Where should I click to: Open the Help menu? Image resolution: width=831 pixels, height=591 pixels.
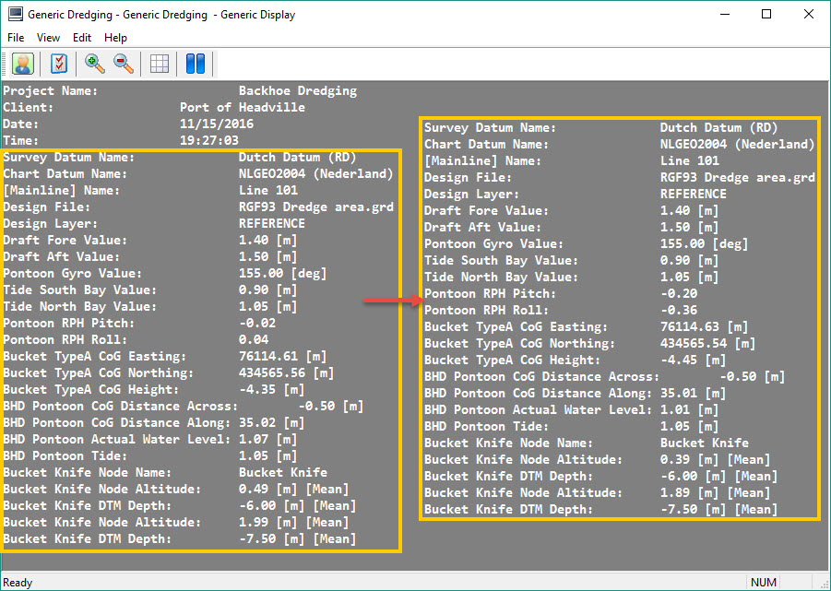tap(115, 38)
